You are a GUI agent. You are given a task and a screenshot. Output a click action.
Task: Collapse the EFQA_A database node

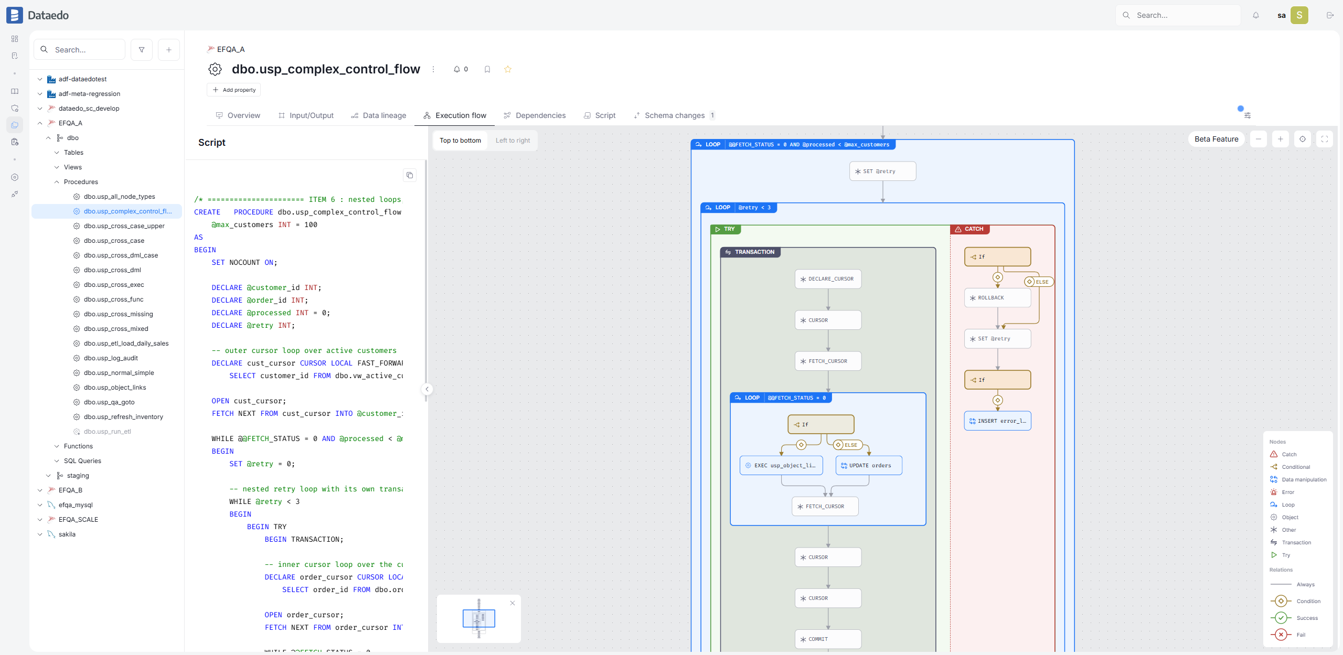point(40,123)
